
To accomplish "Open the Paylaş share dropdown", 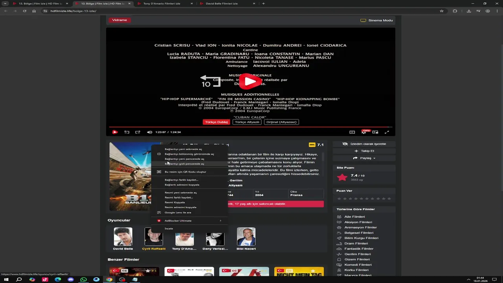I will (364, 158).
